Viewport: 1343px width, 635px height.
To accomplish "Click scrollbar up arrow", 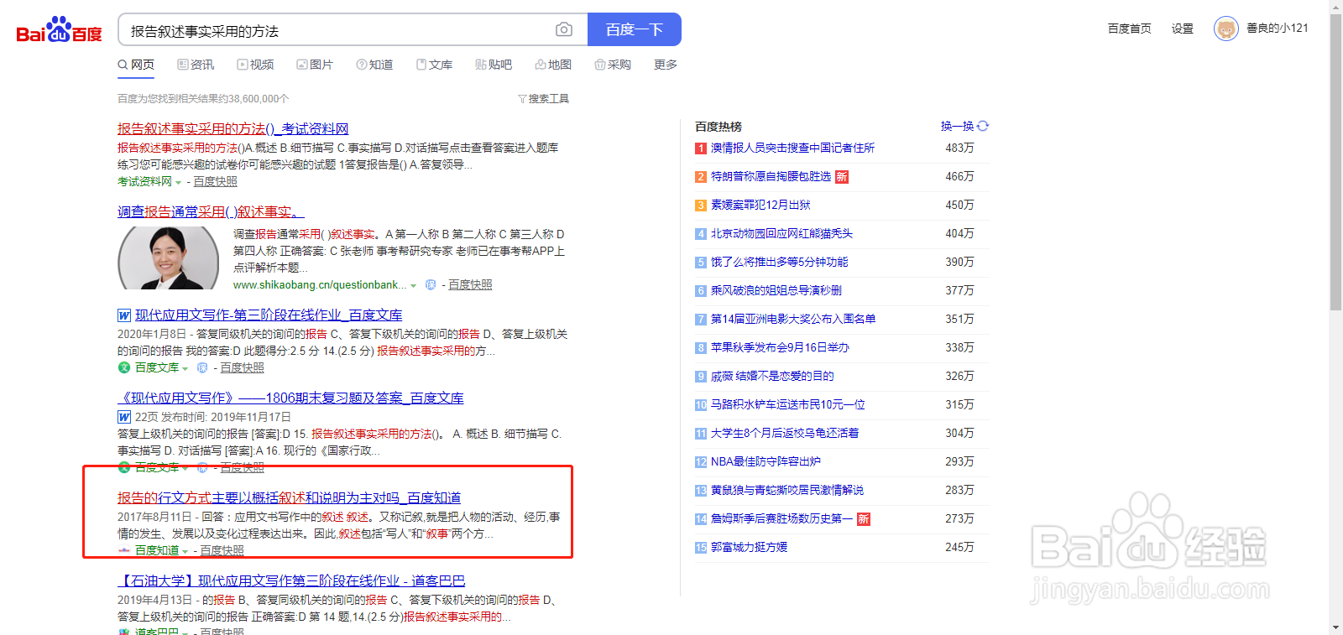I will (1335, 6).
